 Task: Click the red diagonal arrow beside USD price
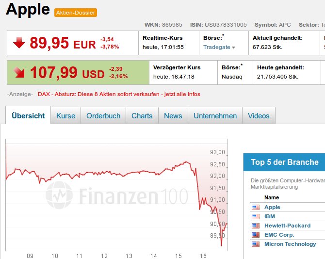click(x=19, y=72)
